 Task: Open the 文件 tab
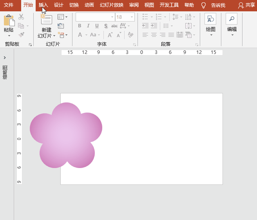[x=9, y=5]
